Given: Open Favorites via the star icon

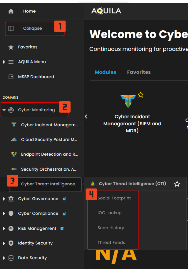Looking at the screenshot, I should pos(11,47).
